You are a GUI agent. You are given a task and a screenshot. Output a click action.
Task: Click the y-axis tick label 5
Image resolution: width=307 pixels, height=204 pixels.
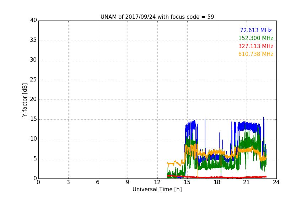coord(35,159)
